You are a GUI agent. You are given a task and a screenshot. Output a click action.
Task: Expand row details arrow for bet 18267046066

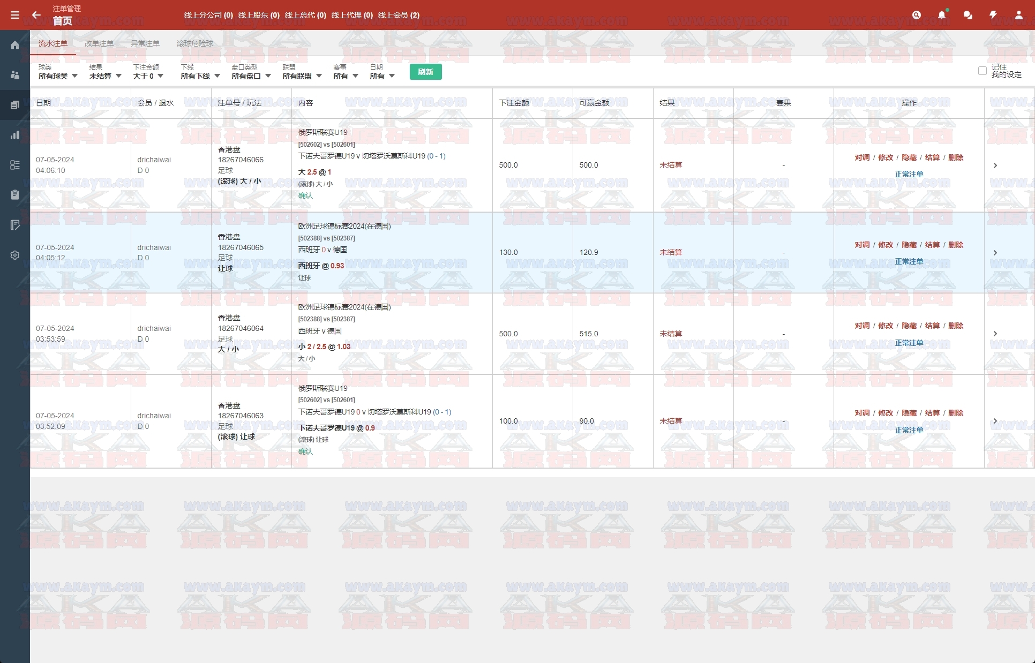995,165
